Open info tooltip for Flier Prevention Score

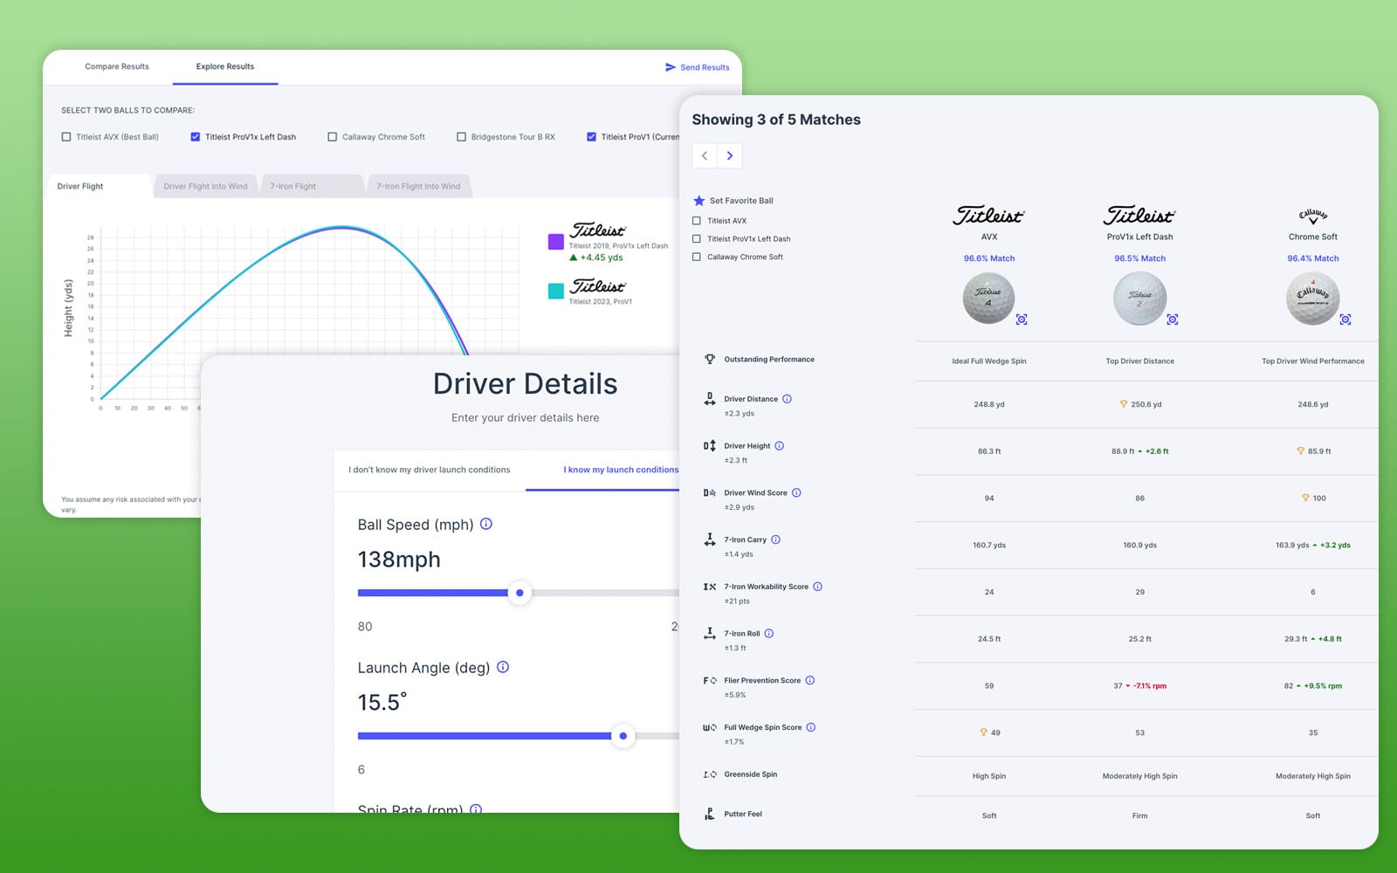[x=810, y=680]
